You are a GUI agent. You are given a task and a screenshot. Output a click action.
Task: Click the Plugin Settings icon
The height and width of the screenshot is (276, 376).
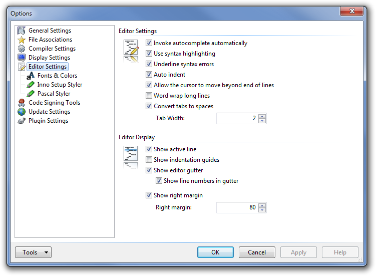tap(22, 121)
